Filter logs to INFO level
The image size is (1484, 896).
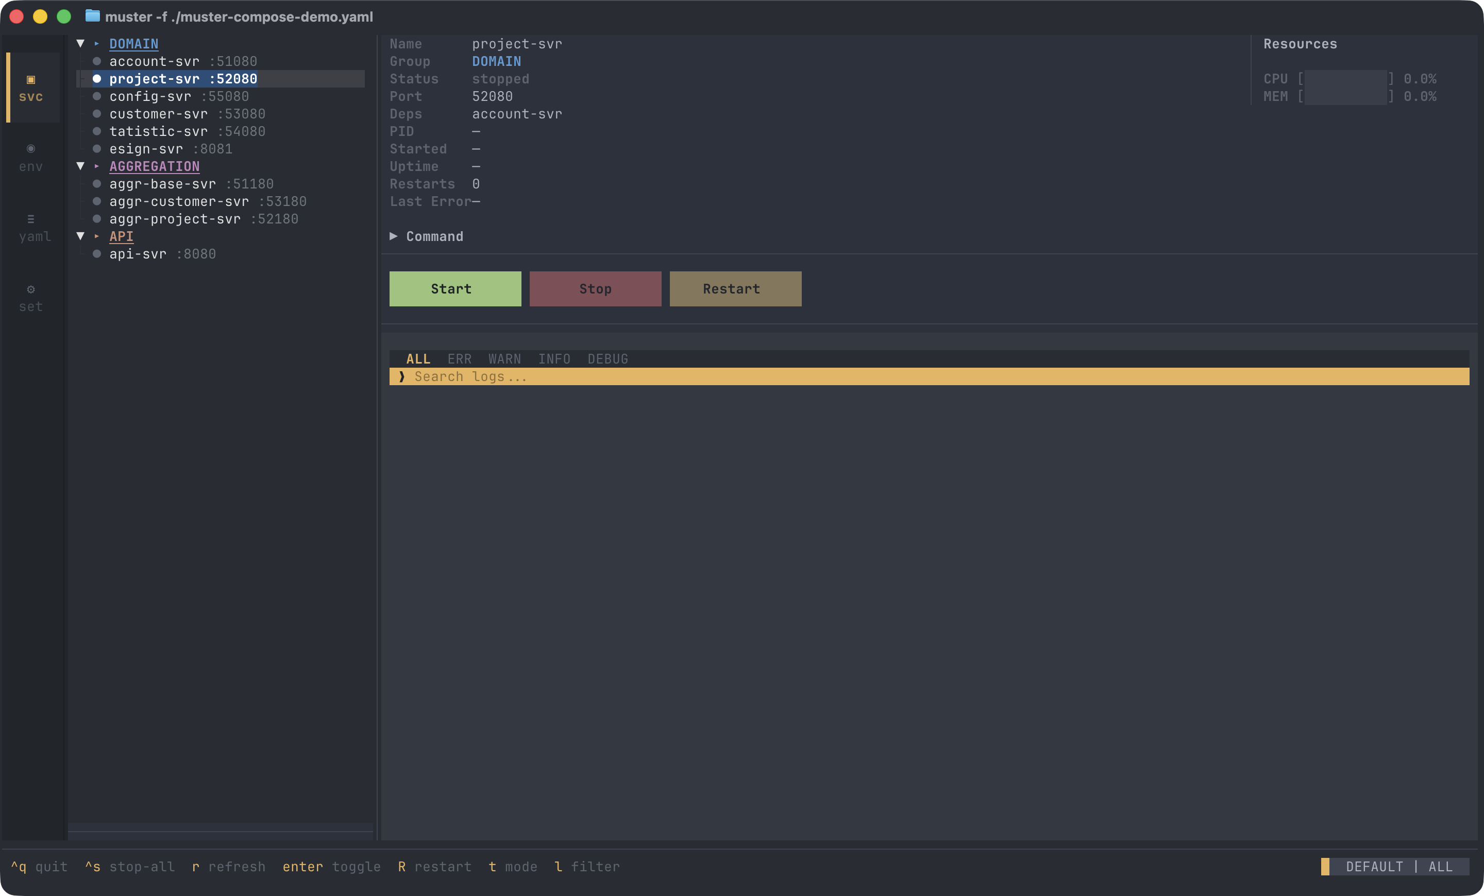tap(554, 359)
